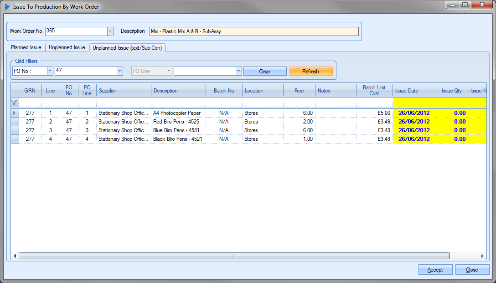Select the first row indicator arrow
The width and height of the screenshot is (496, 283).
(14, 113)
